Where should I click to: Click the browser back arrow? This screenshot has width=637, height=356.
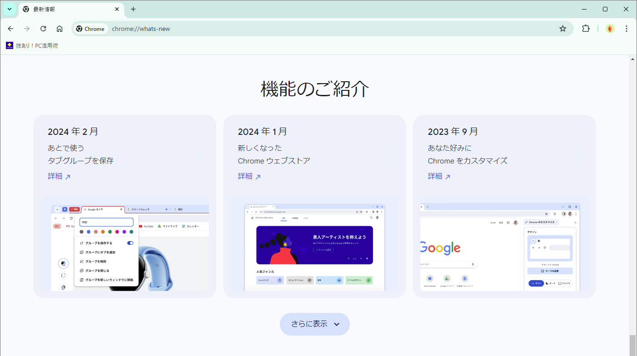(10, 29)
